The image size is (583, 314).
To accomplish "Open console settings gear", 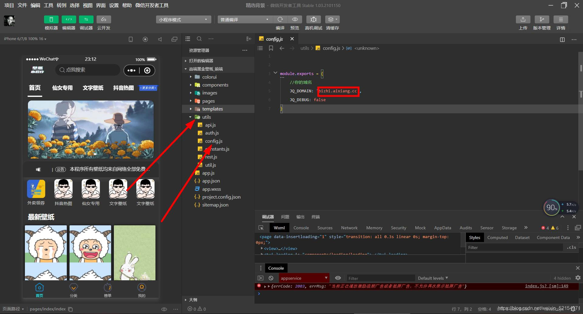I will 578,278.
